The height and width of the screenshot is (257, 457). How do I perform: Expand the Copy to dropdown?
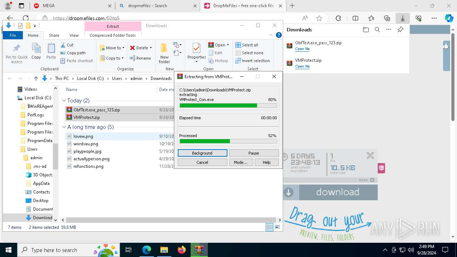point(122,58)
